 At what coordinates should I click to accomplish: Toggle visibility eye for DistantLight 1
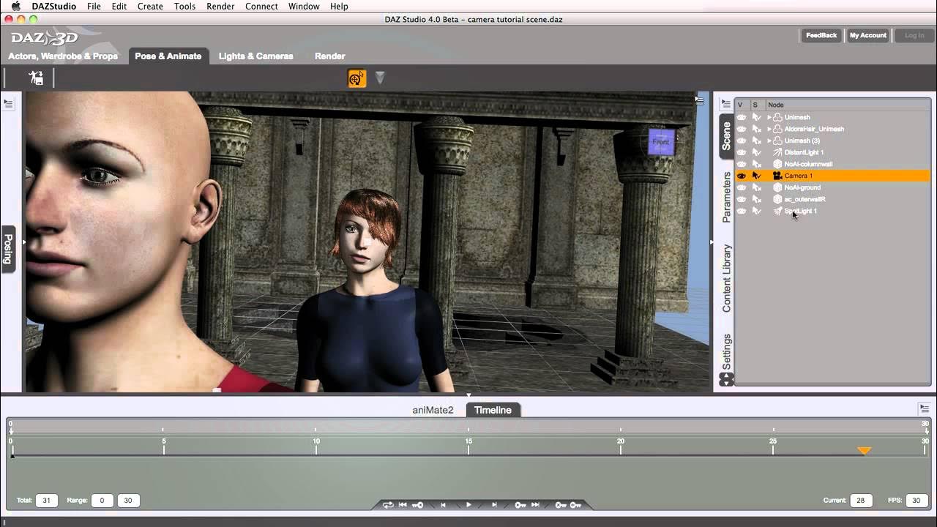click(742, 152)
